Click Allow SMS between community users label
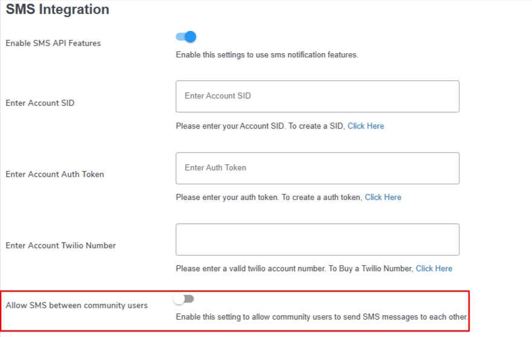This screenshot has width=532, height=337. coord(77,305)
